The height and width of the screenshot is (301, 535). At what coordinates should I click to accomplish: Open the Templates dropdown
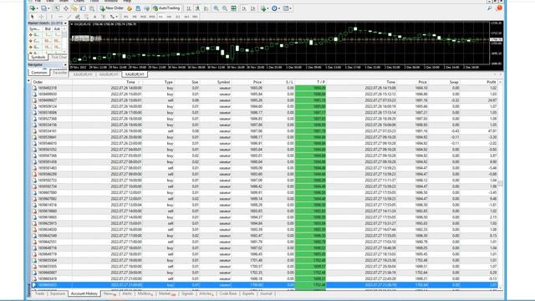tap(288, 8)
